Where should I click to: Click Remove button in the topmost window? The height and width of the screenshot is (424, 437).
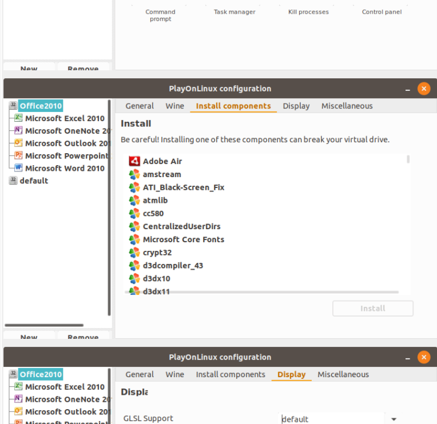(x=83, y=66)
